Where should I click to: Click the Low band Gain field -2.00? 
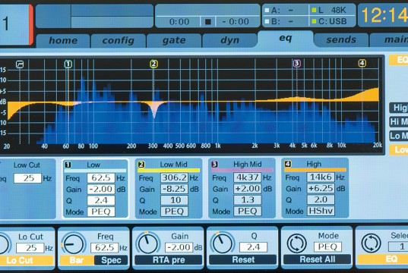tap(101, 189)
